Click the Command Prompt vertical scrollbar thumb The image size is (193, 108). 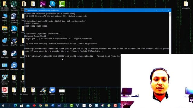[x=170, y=15]
